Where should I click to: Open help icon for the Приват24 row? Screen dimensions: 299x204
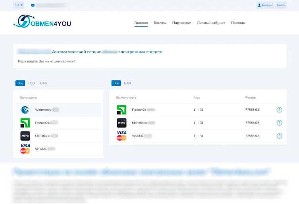[279, 110]
